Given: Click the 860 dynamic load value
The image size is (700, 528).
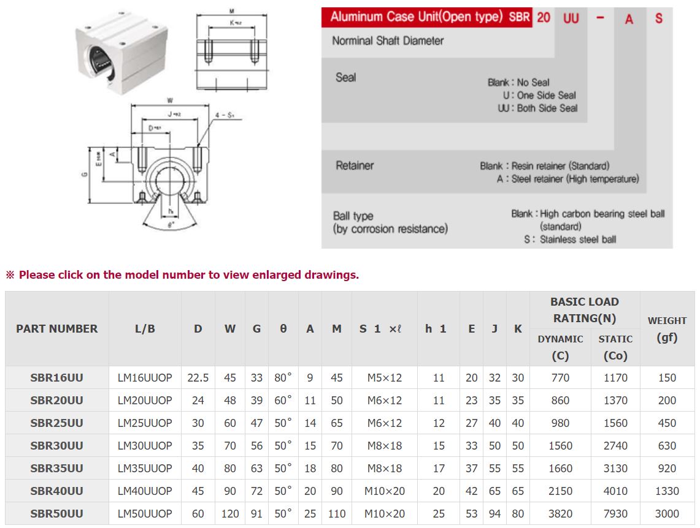Looking at the screenshot, I should pyautogui.click(x=560, y=401).
